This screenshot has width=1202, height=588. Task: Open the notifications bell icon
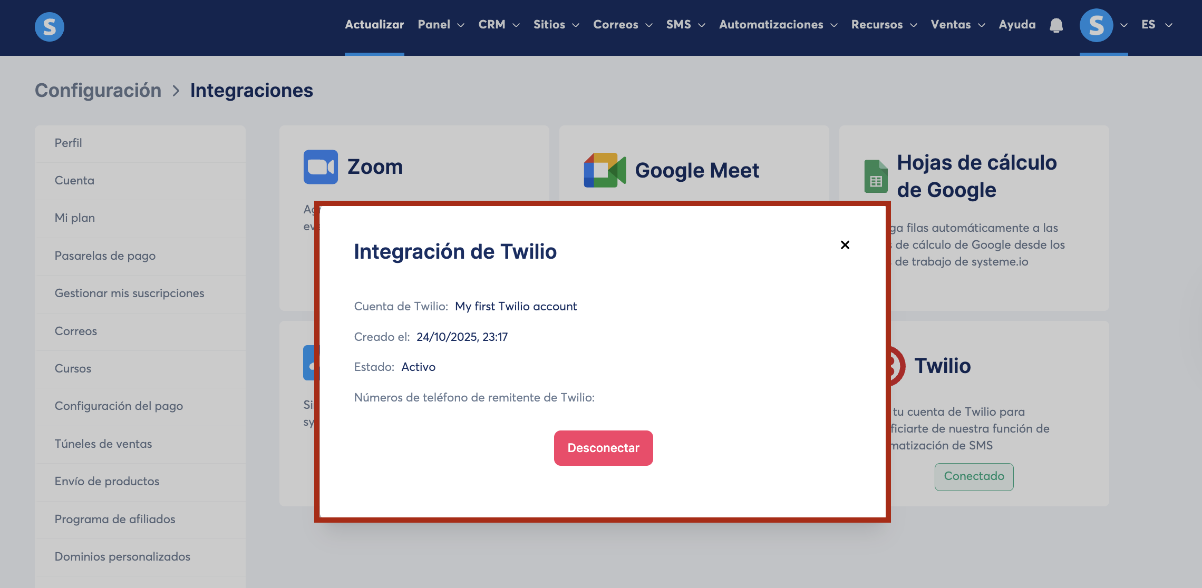(1056, 25)
